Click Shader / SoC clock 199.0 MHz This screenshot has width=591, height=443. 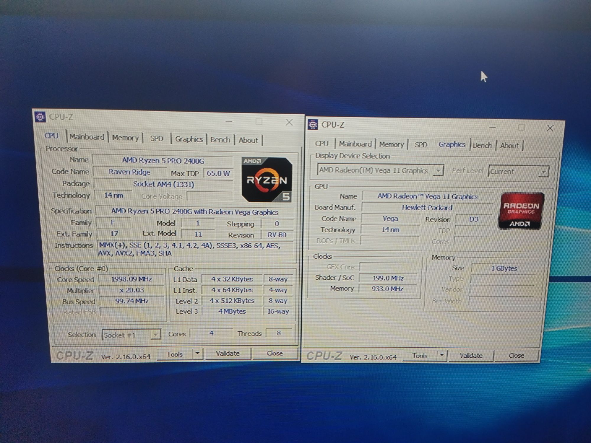(388, 278)
